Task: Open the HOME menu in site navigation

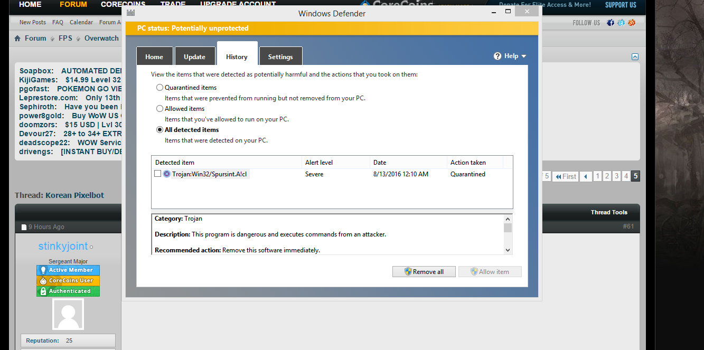Action: 30,5
